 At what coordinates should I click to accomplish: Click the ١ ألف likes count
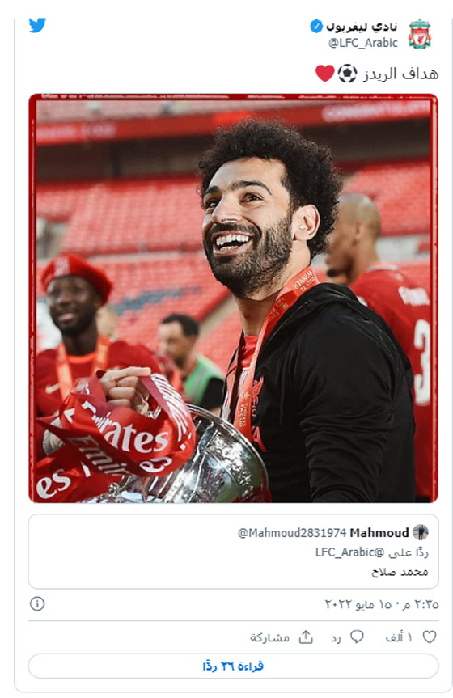(399, 637)
